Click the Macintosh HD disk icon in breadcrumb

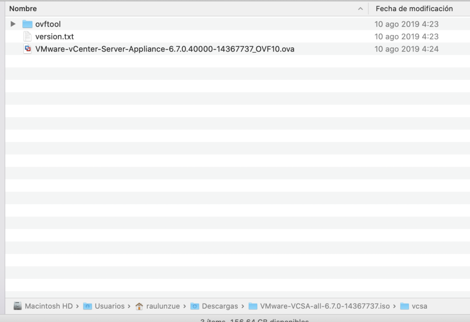click(18, 306)
